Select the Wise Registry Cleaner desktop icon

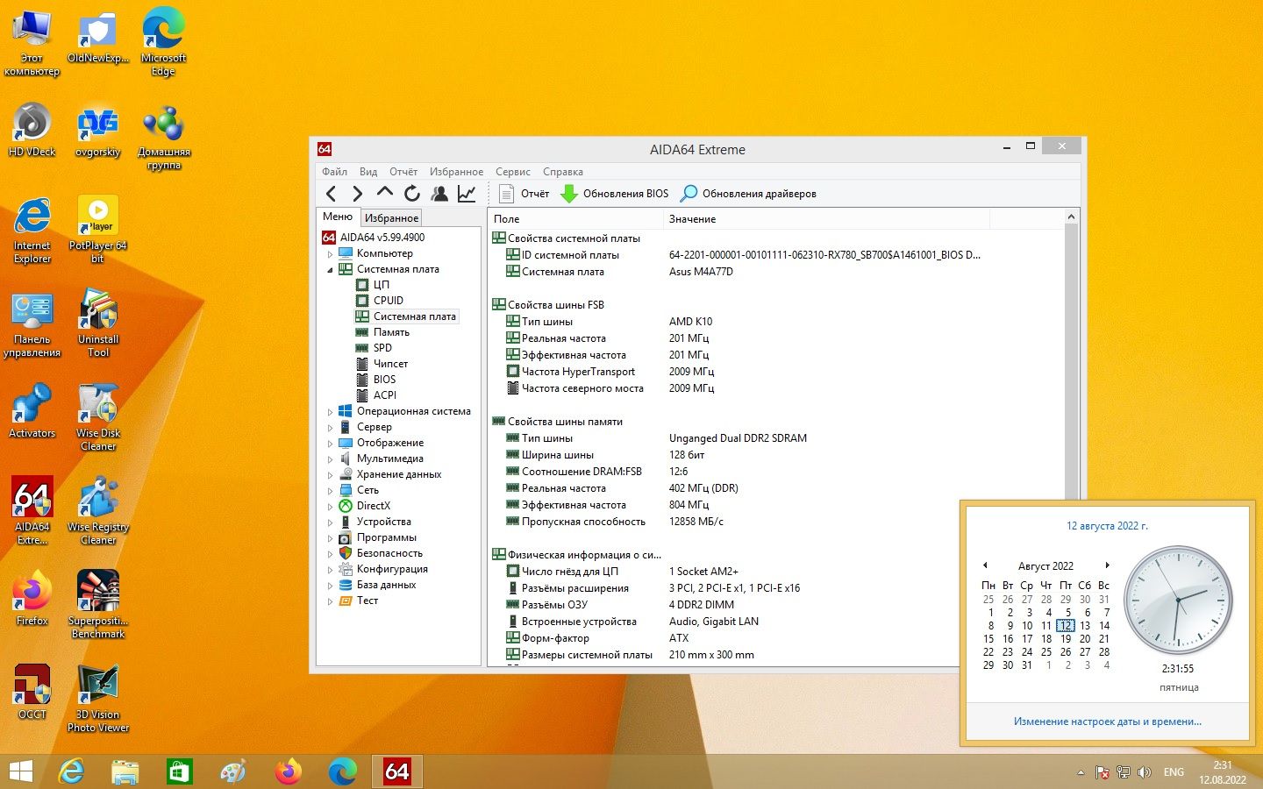click(98, 510)
